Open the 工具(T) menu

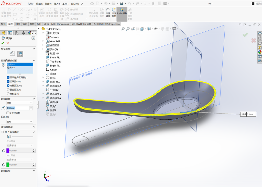[66, 4]
